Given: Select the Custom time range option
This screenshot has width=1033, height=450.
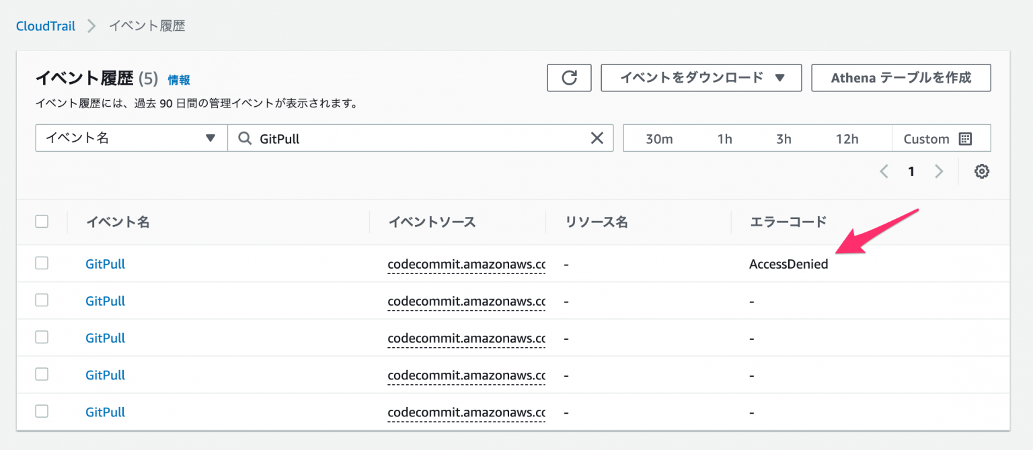Looking at the screenshot, I should tap(926, 138).
